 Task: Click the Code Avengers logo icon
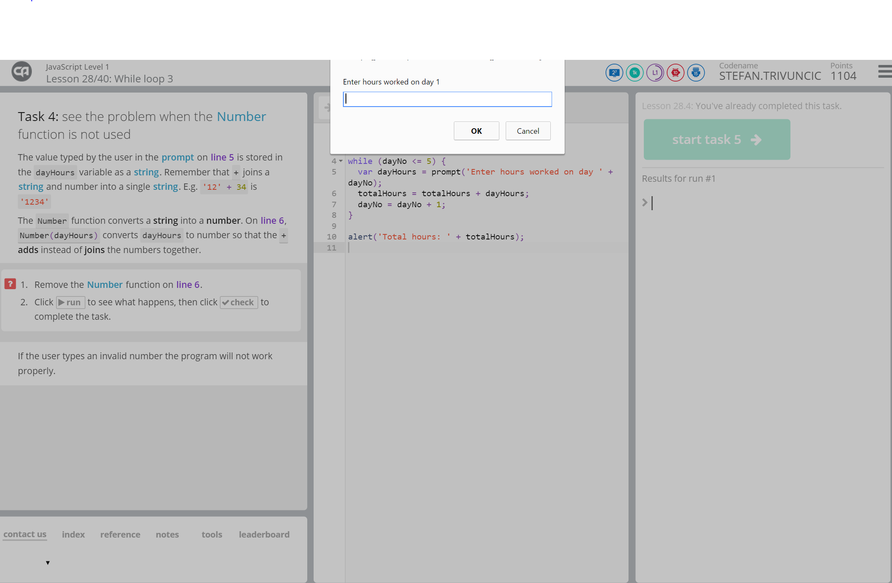click(x=22, y=72)
